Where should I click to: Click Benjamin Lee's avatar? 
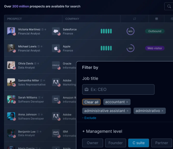(x=11, y=133)
